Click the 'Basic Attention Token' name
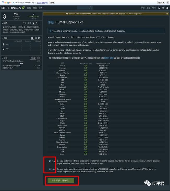The height and width of the screenshot is (191, 170). click(x=62, y=133)
